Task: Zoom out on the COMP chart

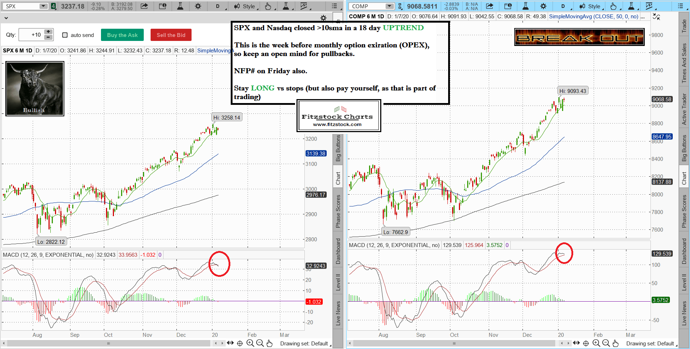Action: coord(606,343)
